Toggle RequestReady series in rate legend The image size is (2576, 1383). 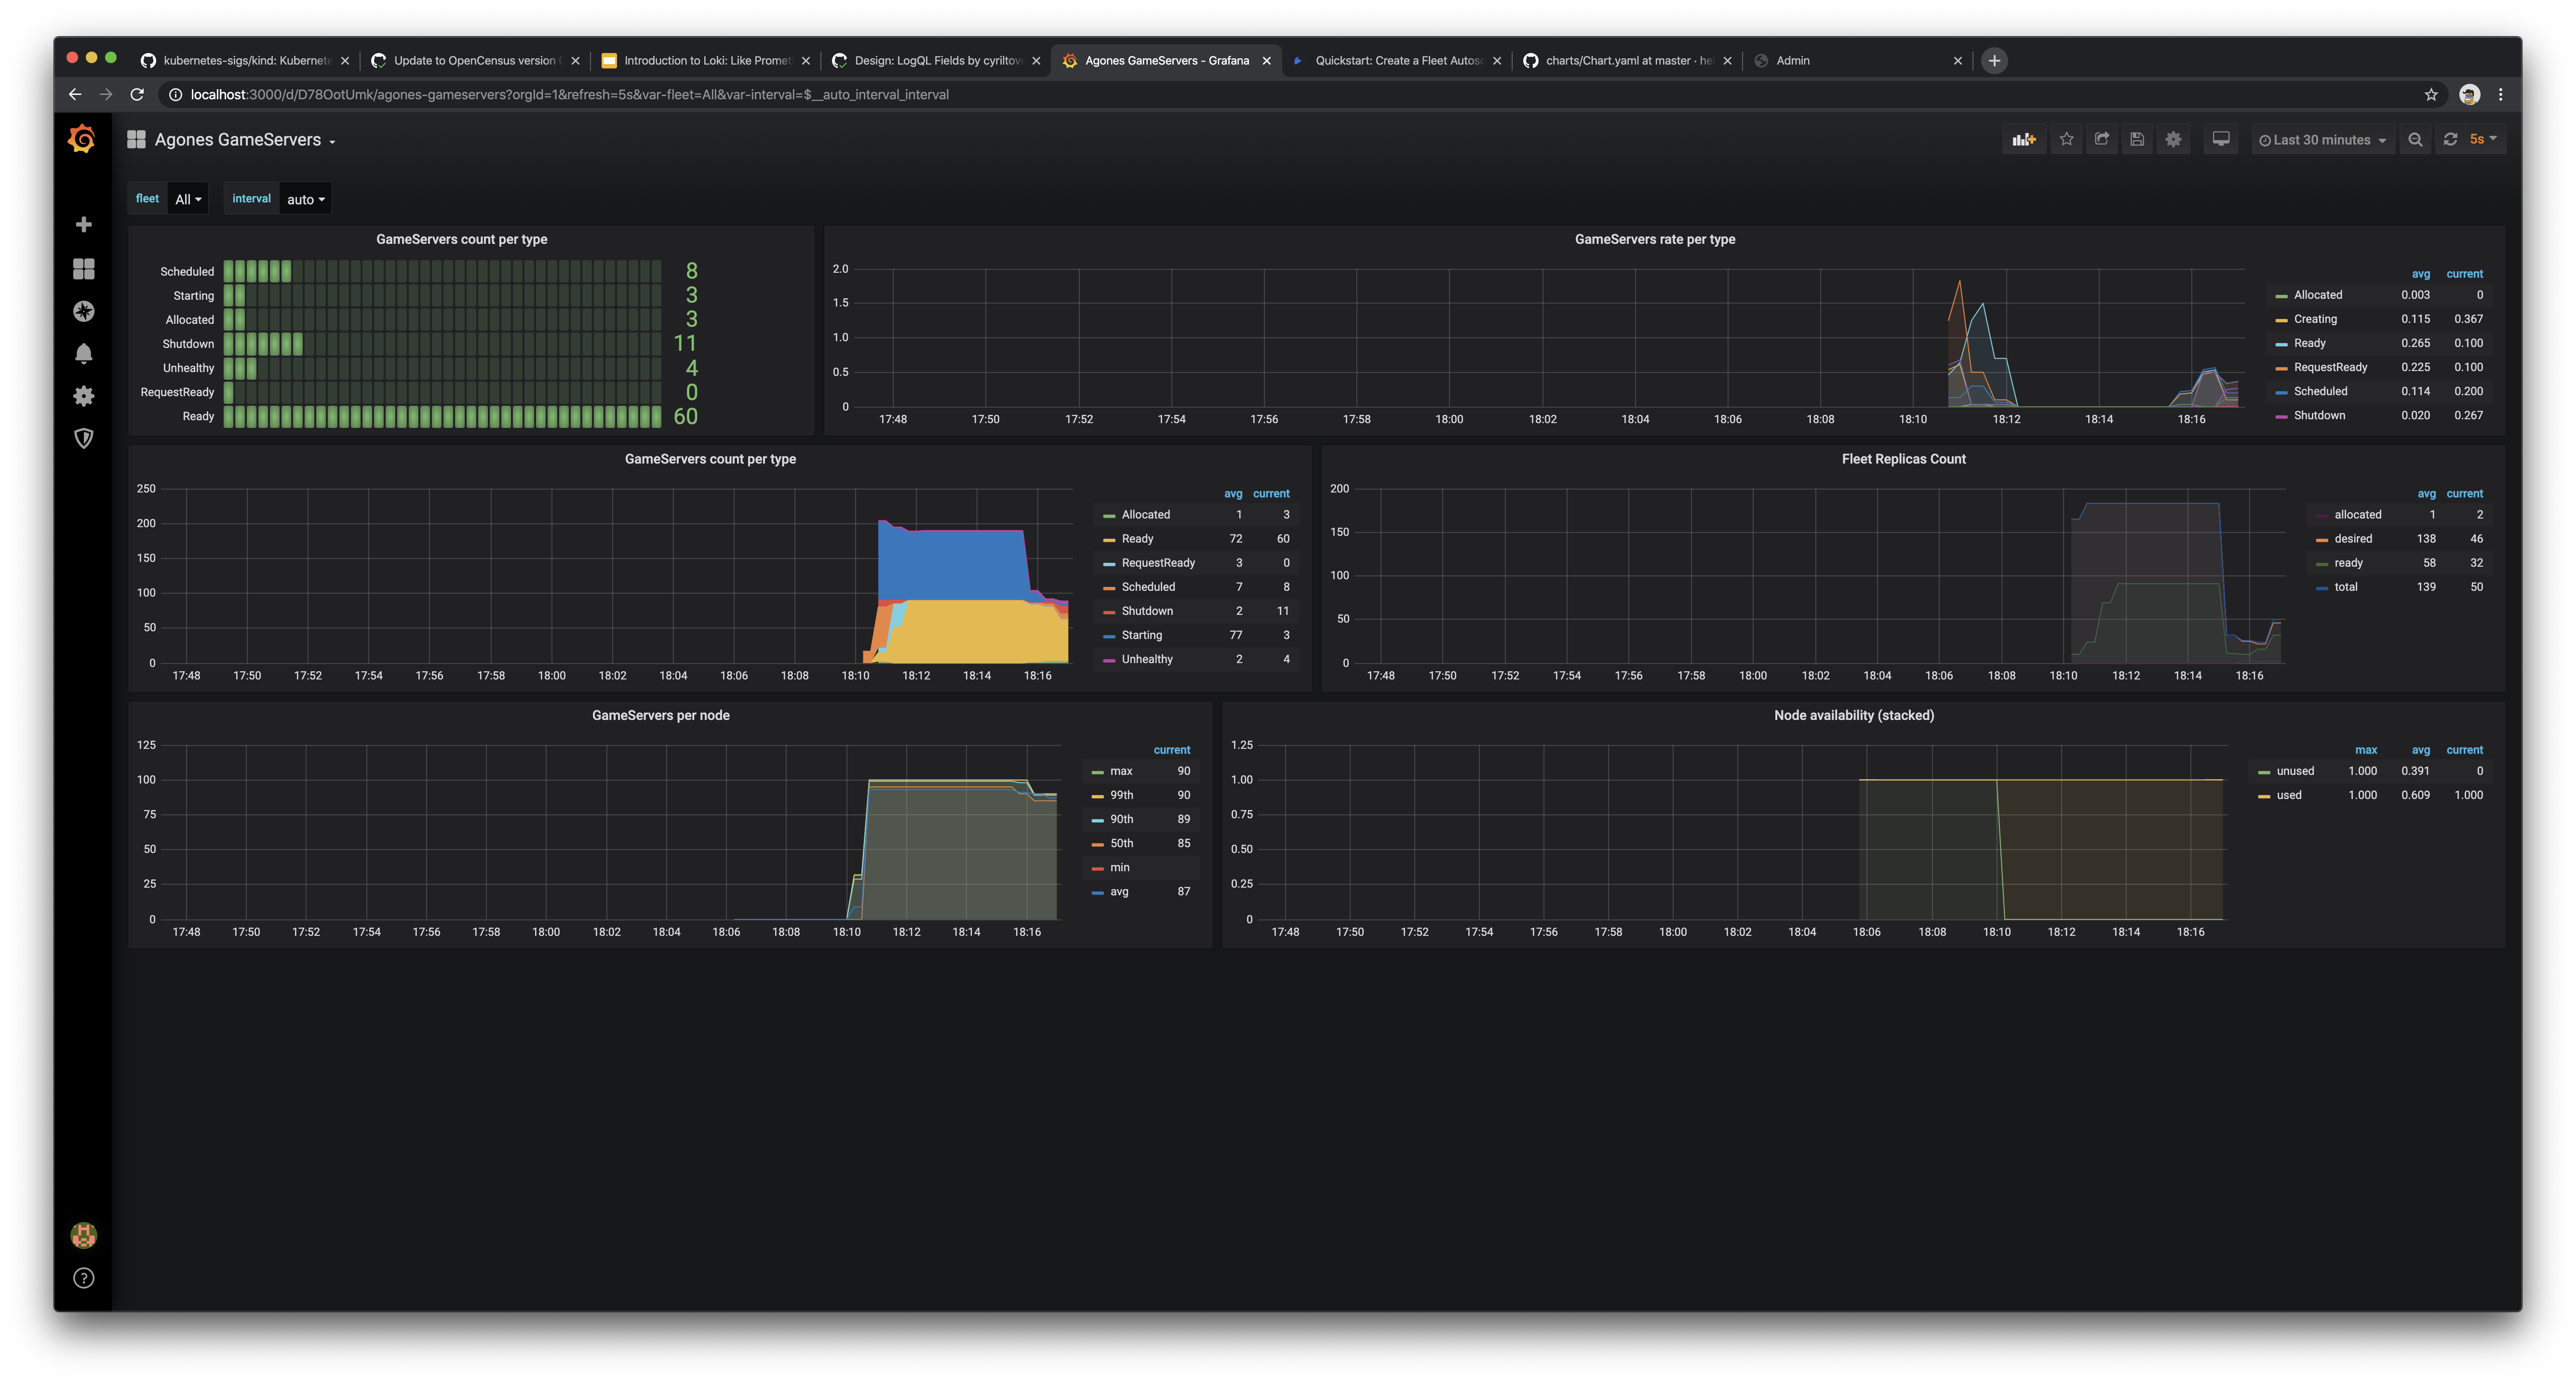[x=2330, y=367]
